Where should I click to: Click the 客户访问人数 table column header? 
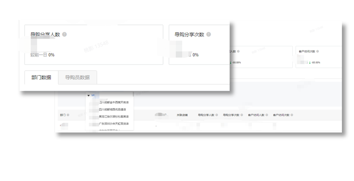click(256, 115)
